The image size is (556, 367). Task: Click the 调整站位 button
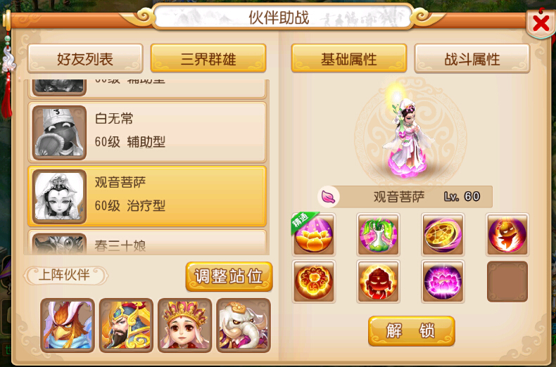point(229,276)
